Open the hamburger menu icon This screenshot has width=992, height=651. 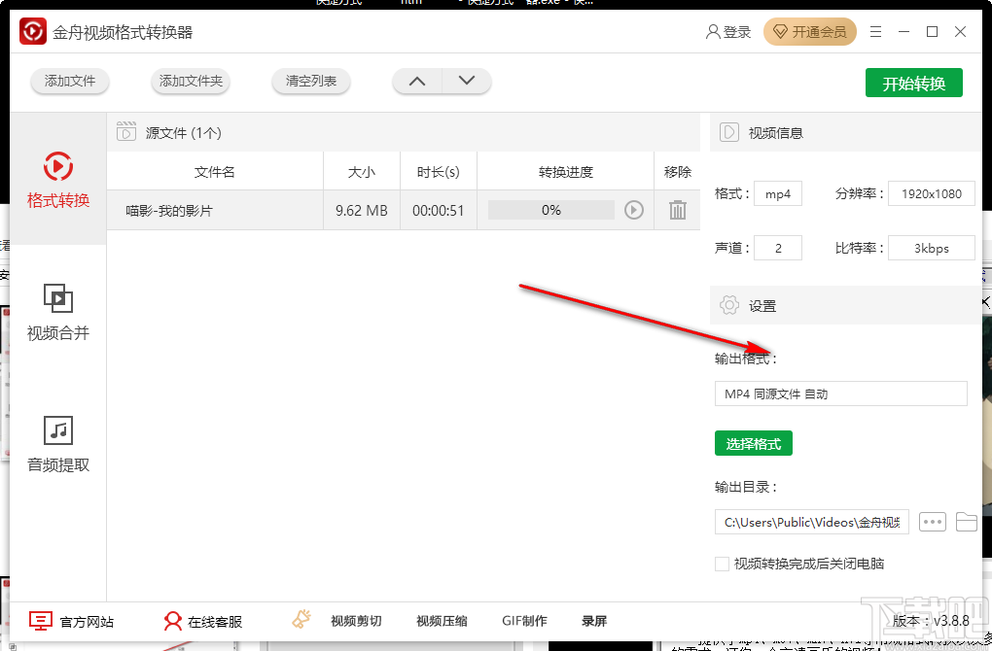tap(874, 31)
